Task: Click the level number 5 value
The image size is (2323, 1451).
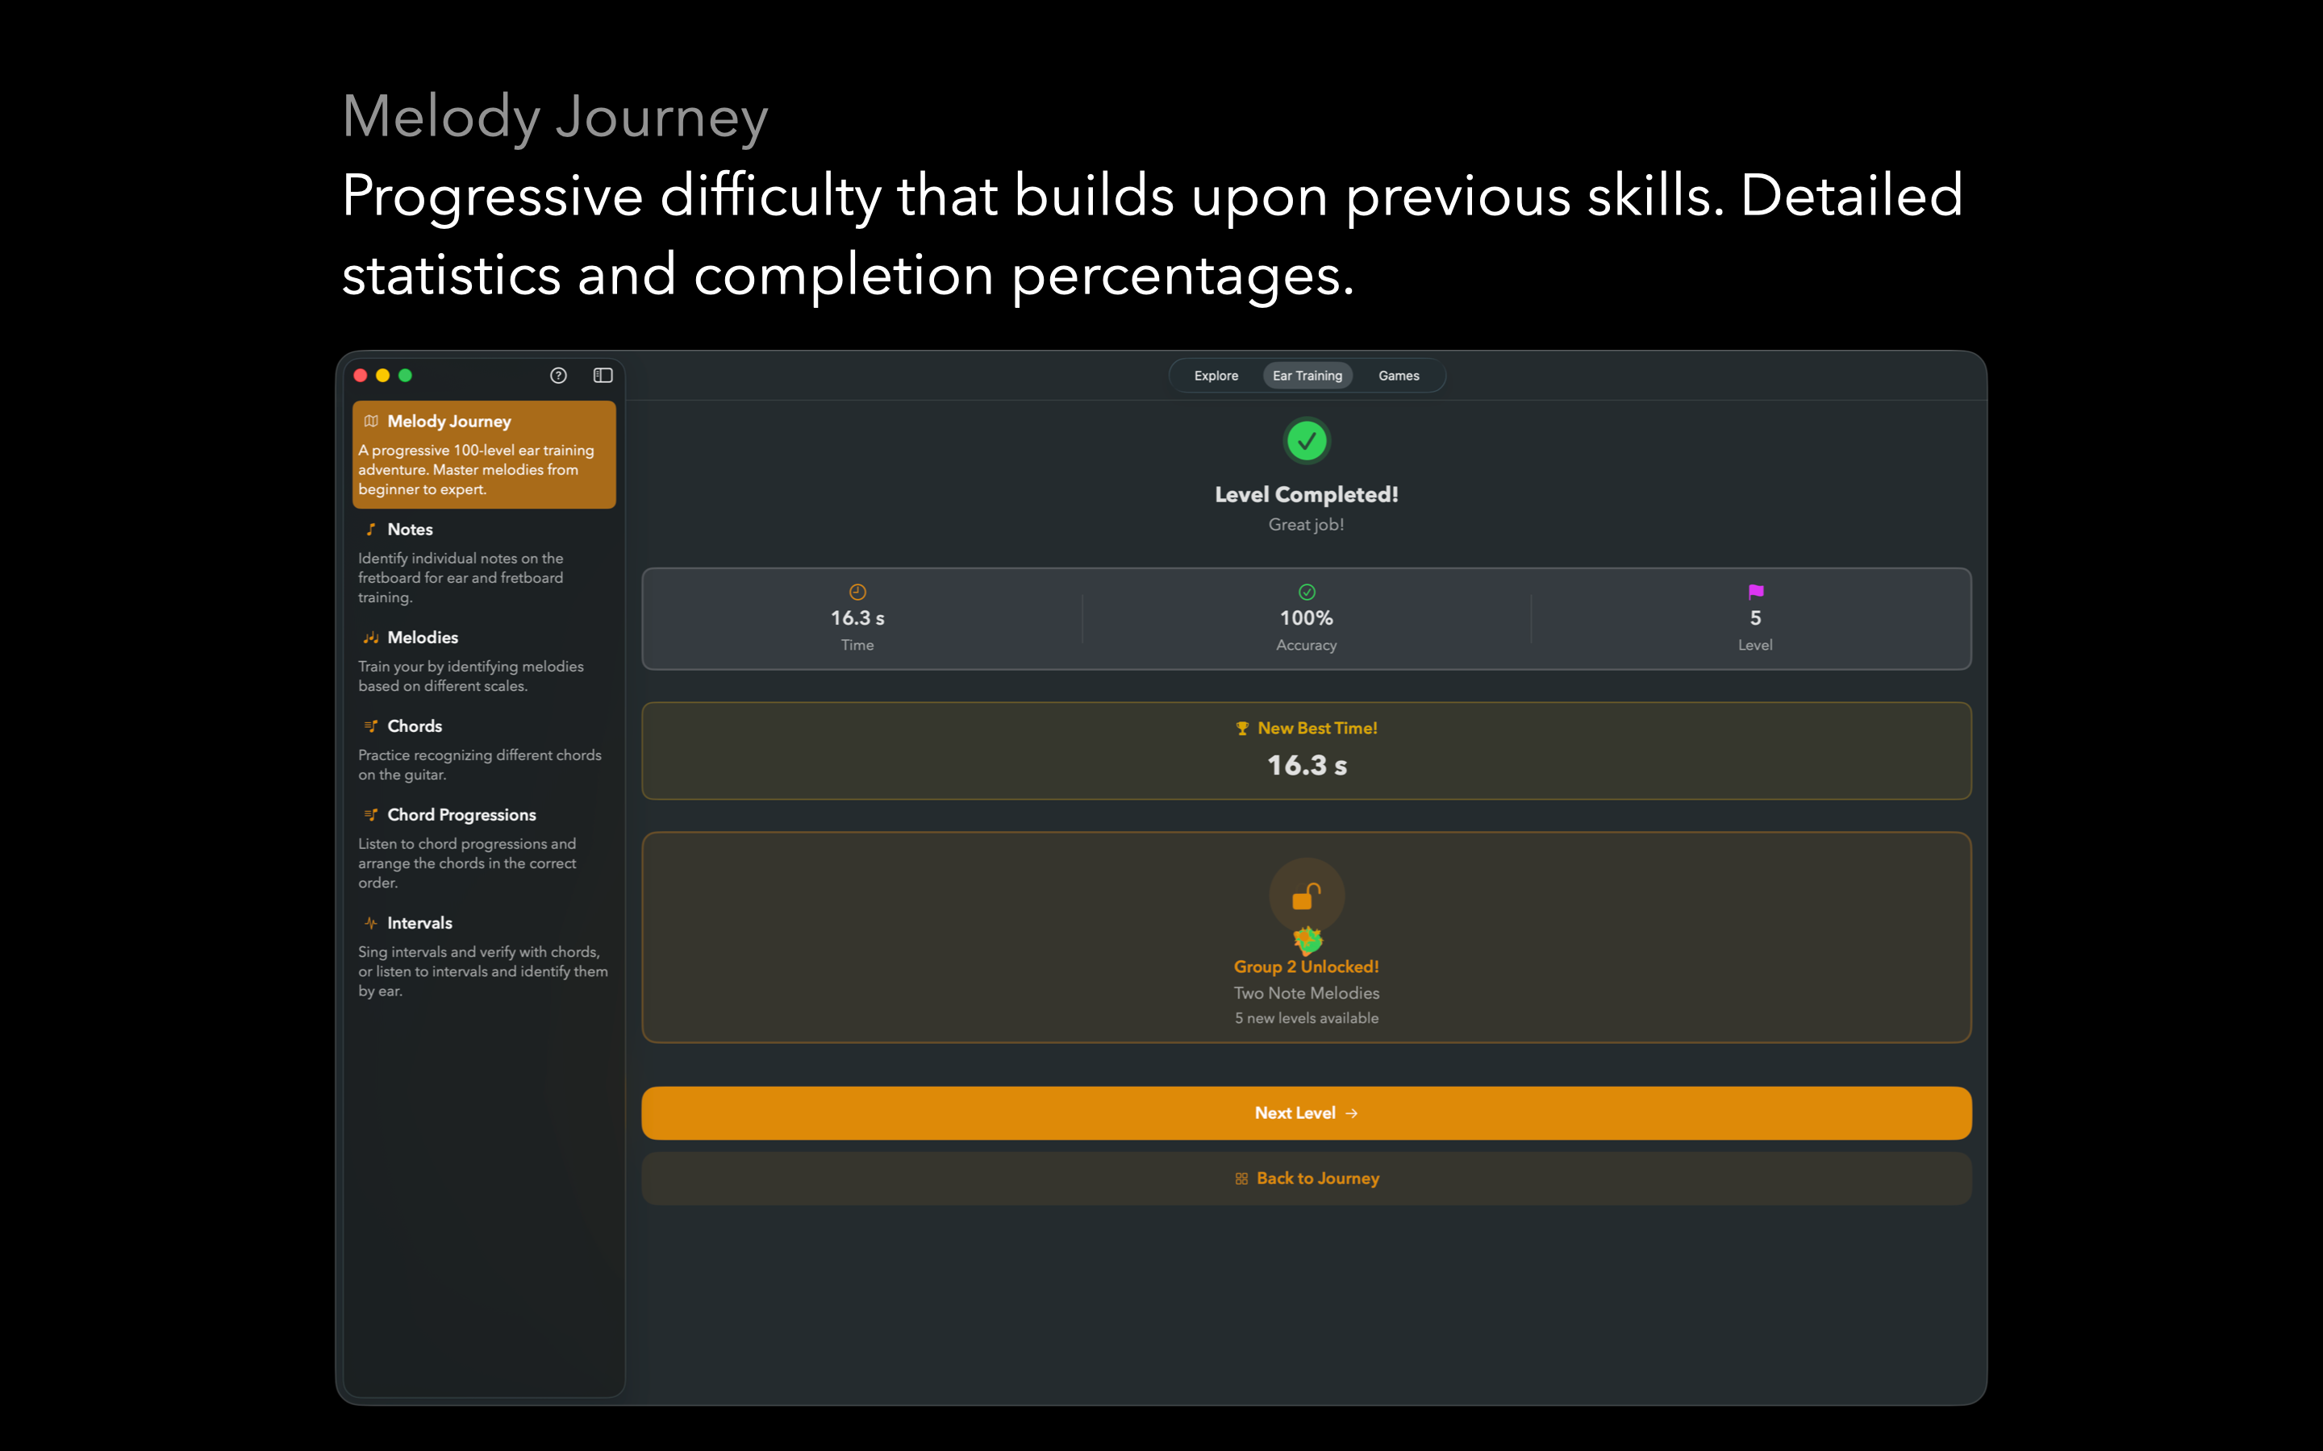Action: (1756, 618)
